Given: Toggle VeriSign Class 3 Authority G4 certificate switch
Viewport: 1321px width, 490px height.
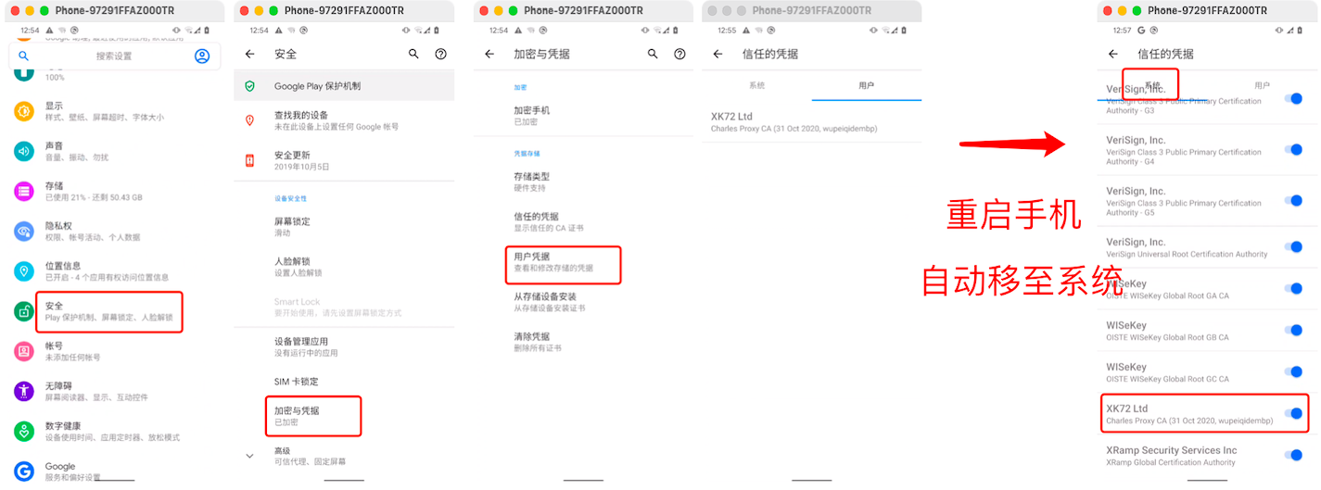Looking at the screenshot, I should (x=1295, y=149).
